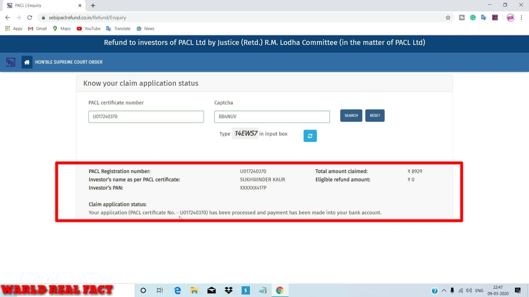Open Chrome's three-dot menu
This screenshot has height=297, width=529.
(x=522, y=17)
